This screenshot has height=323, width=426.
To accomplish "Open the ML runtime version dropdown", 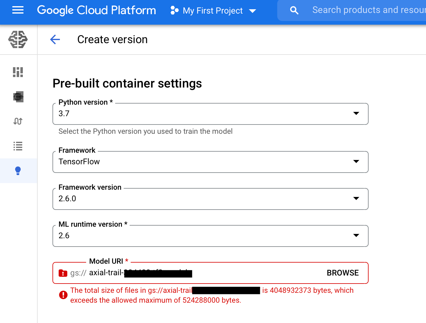I will [210, 236].
